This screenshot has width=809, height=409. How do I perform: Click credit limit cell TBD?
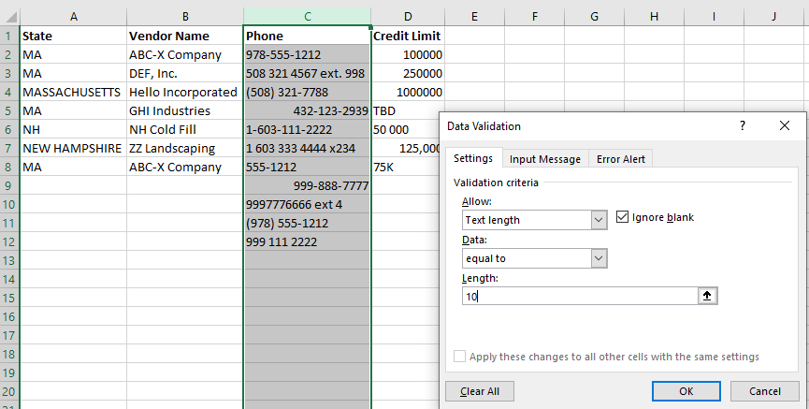tap(405, 110)
